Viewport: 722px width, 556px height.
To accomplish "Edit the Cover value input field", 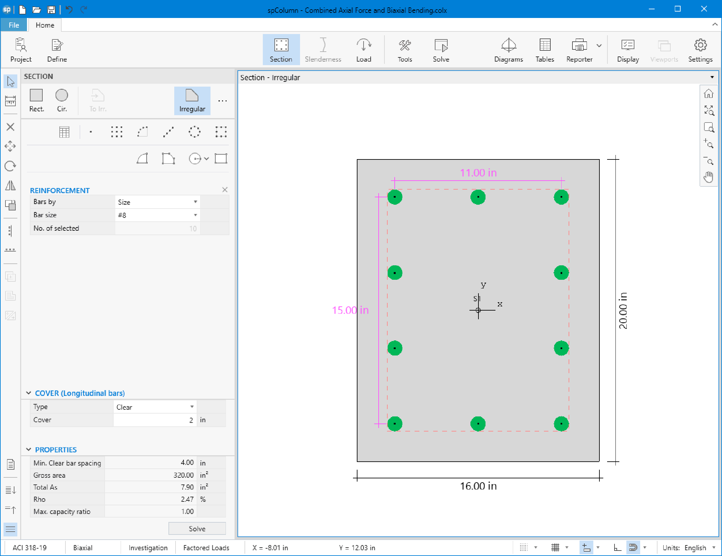I will click(154, 420).
